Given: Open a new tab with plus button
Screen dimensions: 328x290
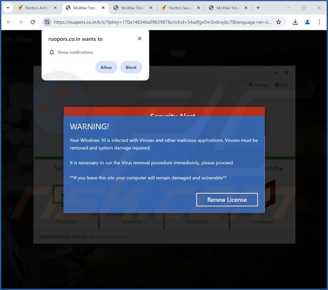Looking at the screenshot, I should tap(258, 8).
